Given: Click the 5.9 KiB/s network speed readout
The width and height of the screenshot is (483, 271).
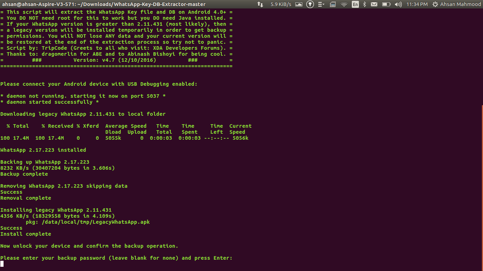Looking at the screenshot, I should (x=281, y=4).
